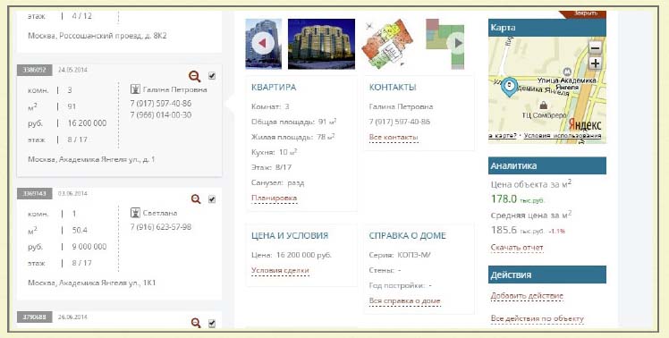Click agent icon beside Галина Петровна
This screenshot has width=669, height=338.
tap(135, 89)
